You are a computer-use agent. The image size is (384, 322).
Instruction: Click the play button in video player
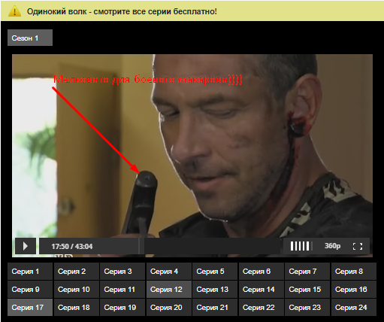coord(26,246)
